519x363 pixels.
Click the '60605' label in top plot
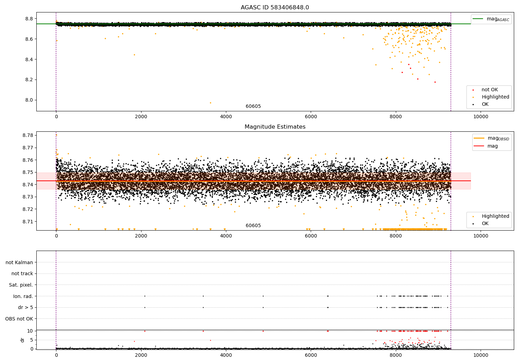[x=253, y=106]
